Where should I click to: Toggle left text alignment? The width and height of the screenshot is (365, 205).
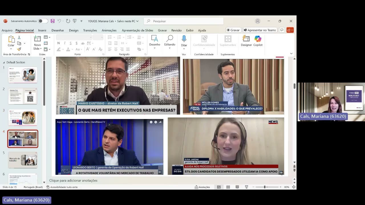tap(110, 49)
